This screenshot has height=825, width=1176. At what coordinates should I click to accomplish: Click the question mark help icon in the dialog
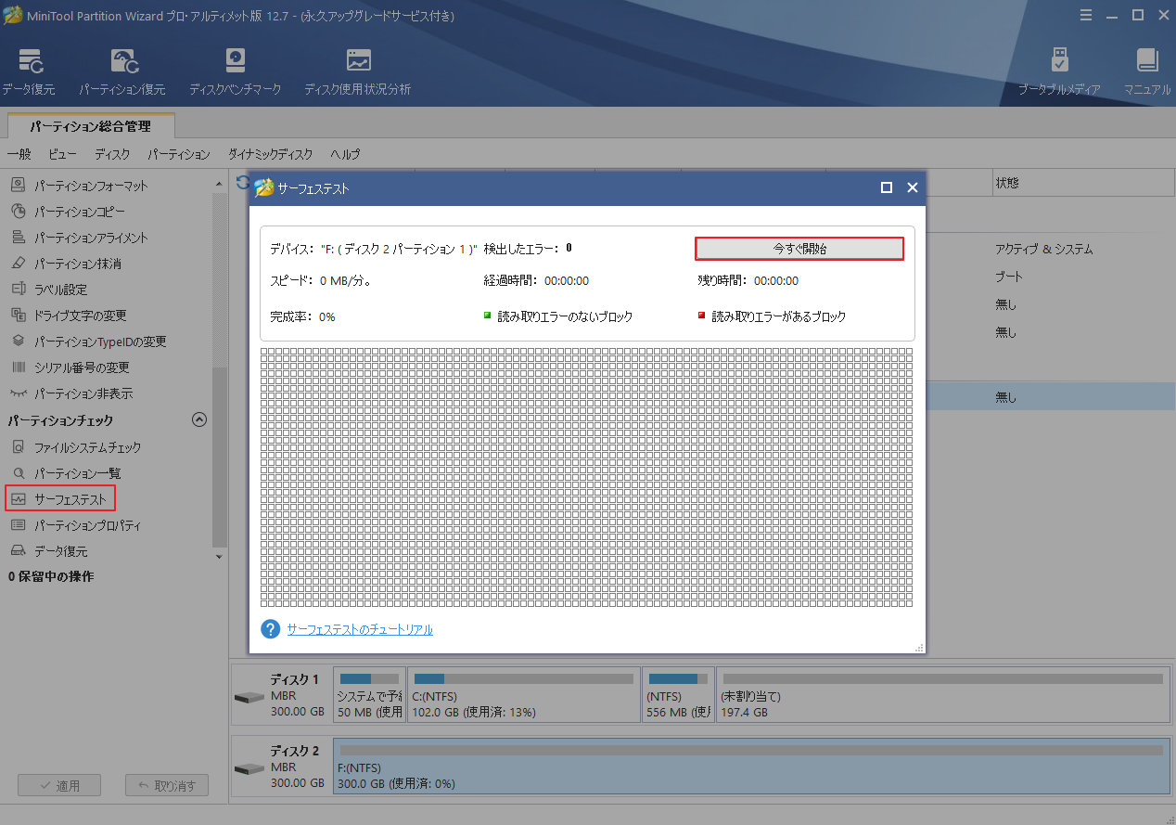(x=269, y=628)
